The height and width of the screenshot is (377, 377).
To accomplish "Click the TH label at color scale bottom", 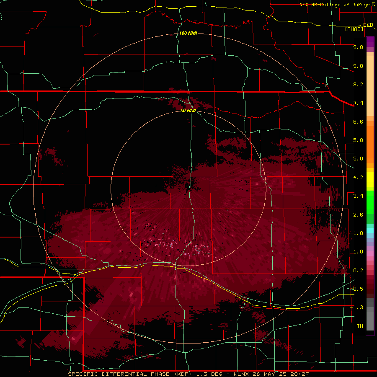I will pos(360,326).
